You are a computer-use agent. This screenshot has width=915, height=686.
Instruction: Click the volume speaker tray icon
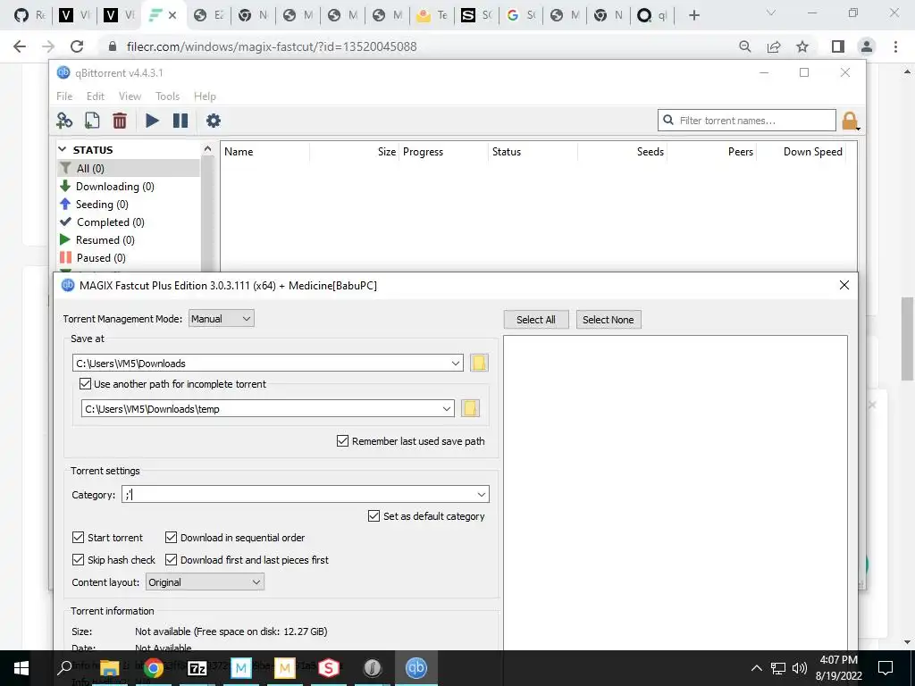point(800,668)
